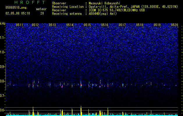Click the 0514 time marker
This screenshot has width=183, height=116.
pyautogui.click(x=70, y=25)
